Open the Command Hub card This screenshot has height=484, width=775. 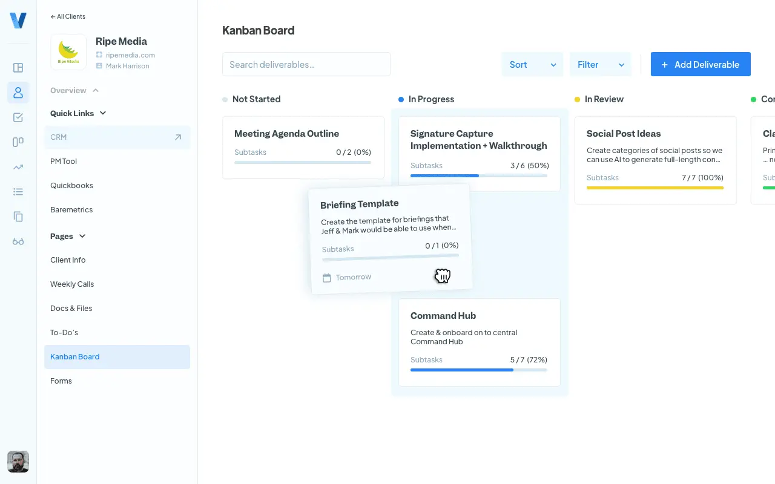480,342
